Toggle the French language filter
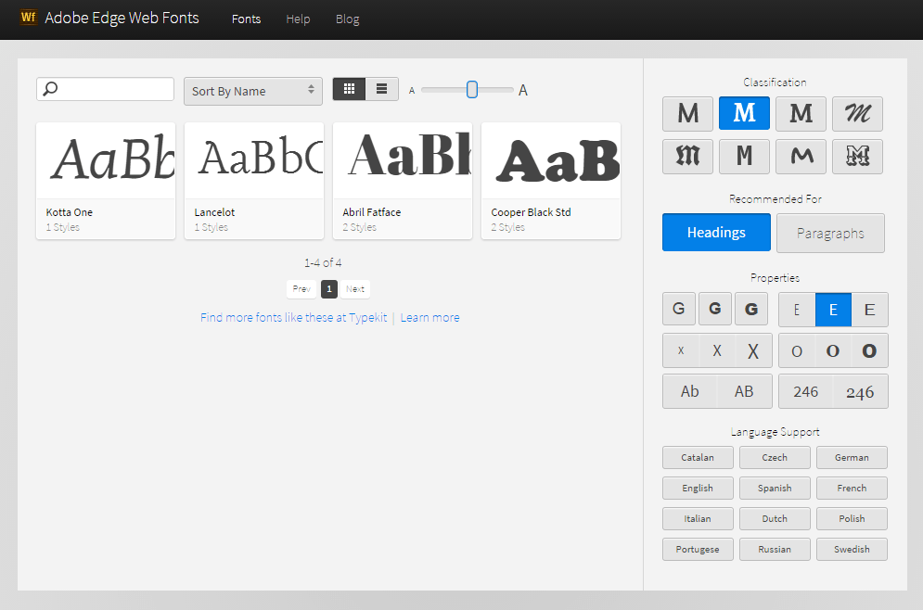 tap(852, 488)
